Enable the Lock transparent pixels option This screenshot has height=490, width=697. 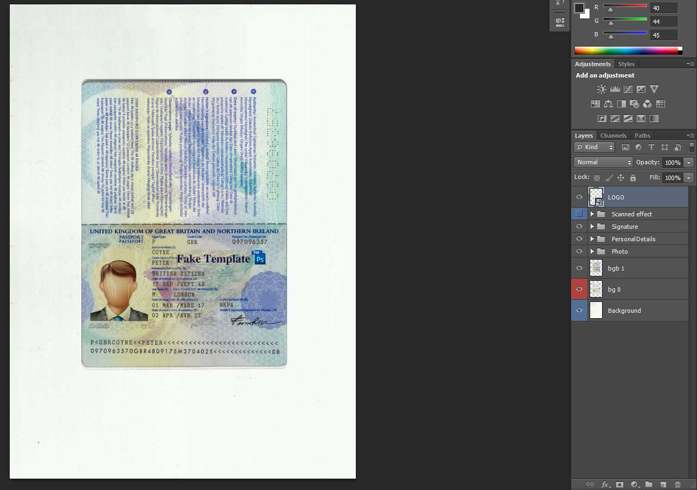596,177
